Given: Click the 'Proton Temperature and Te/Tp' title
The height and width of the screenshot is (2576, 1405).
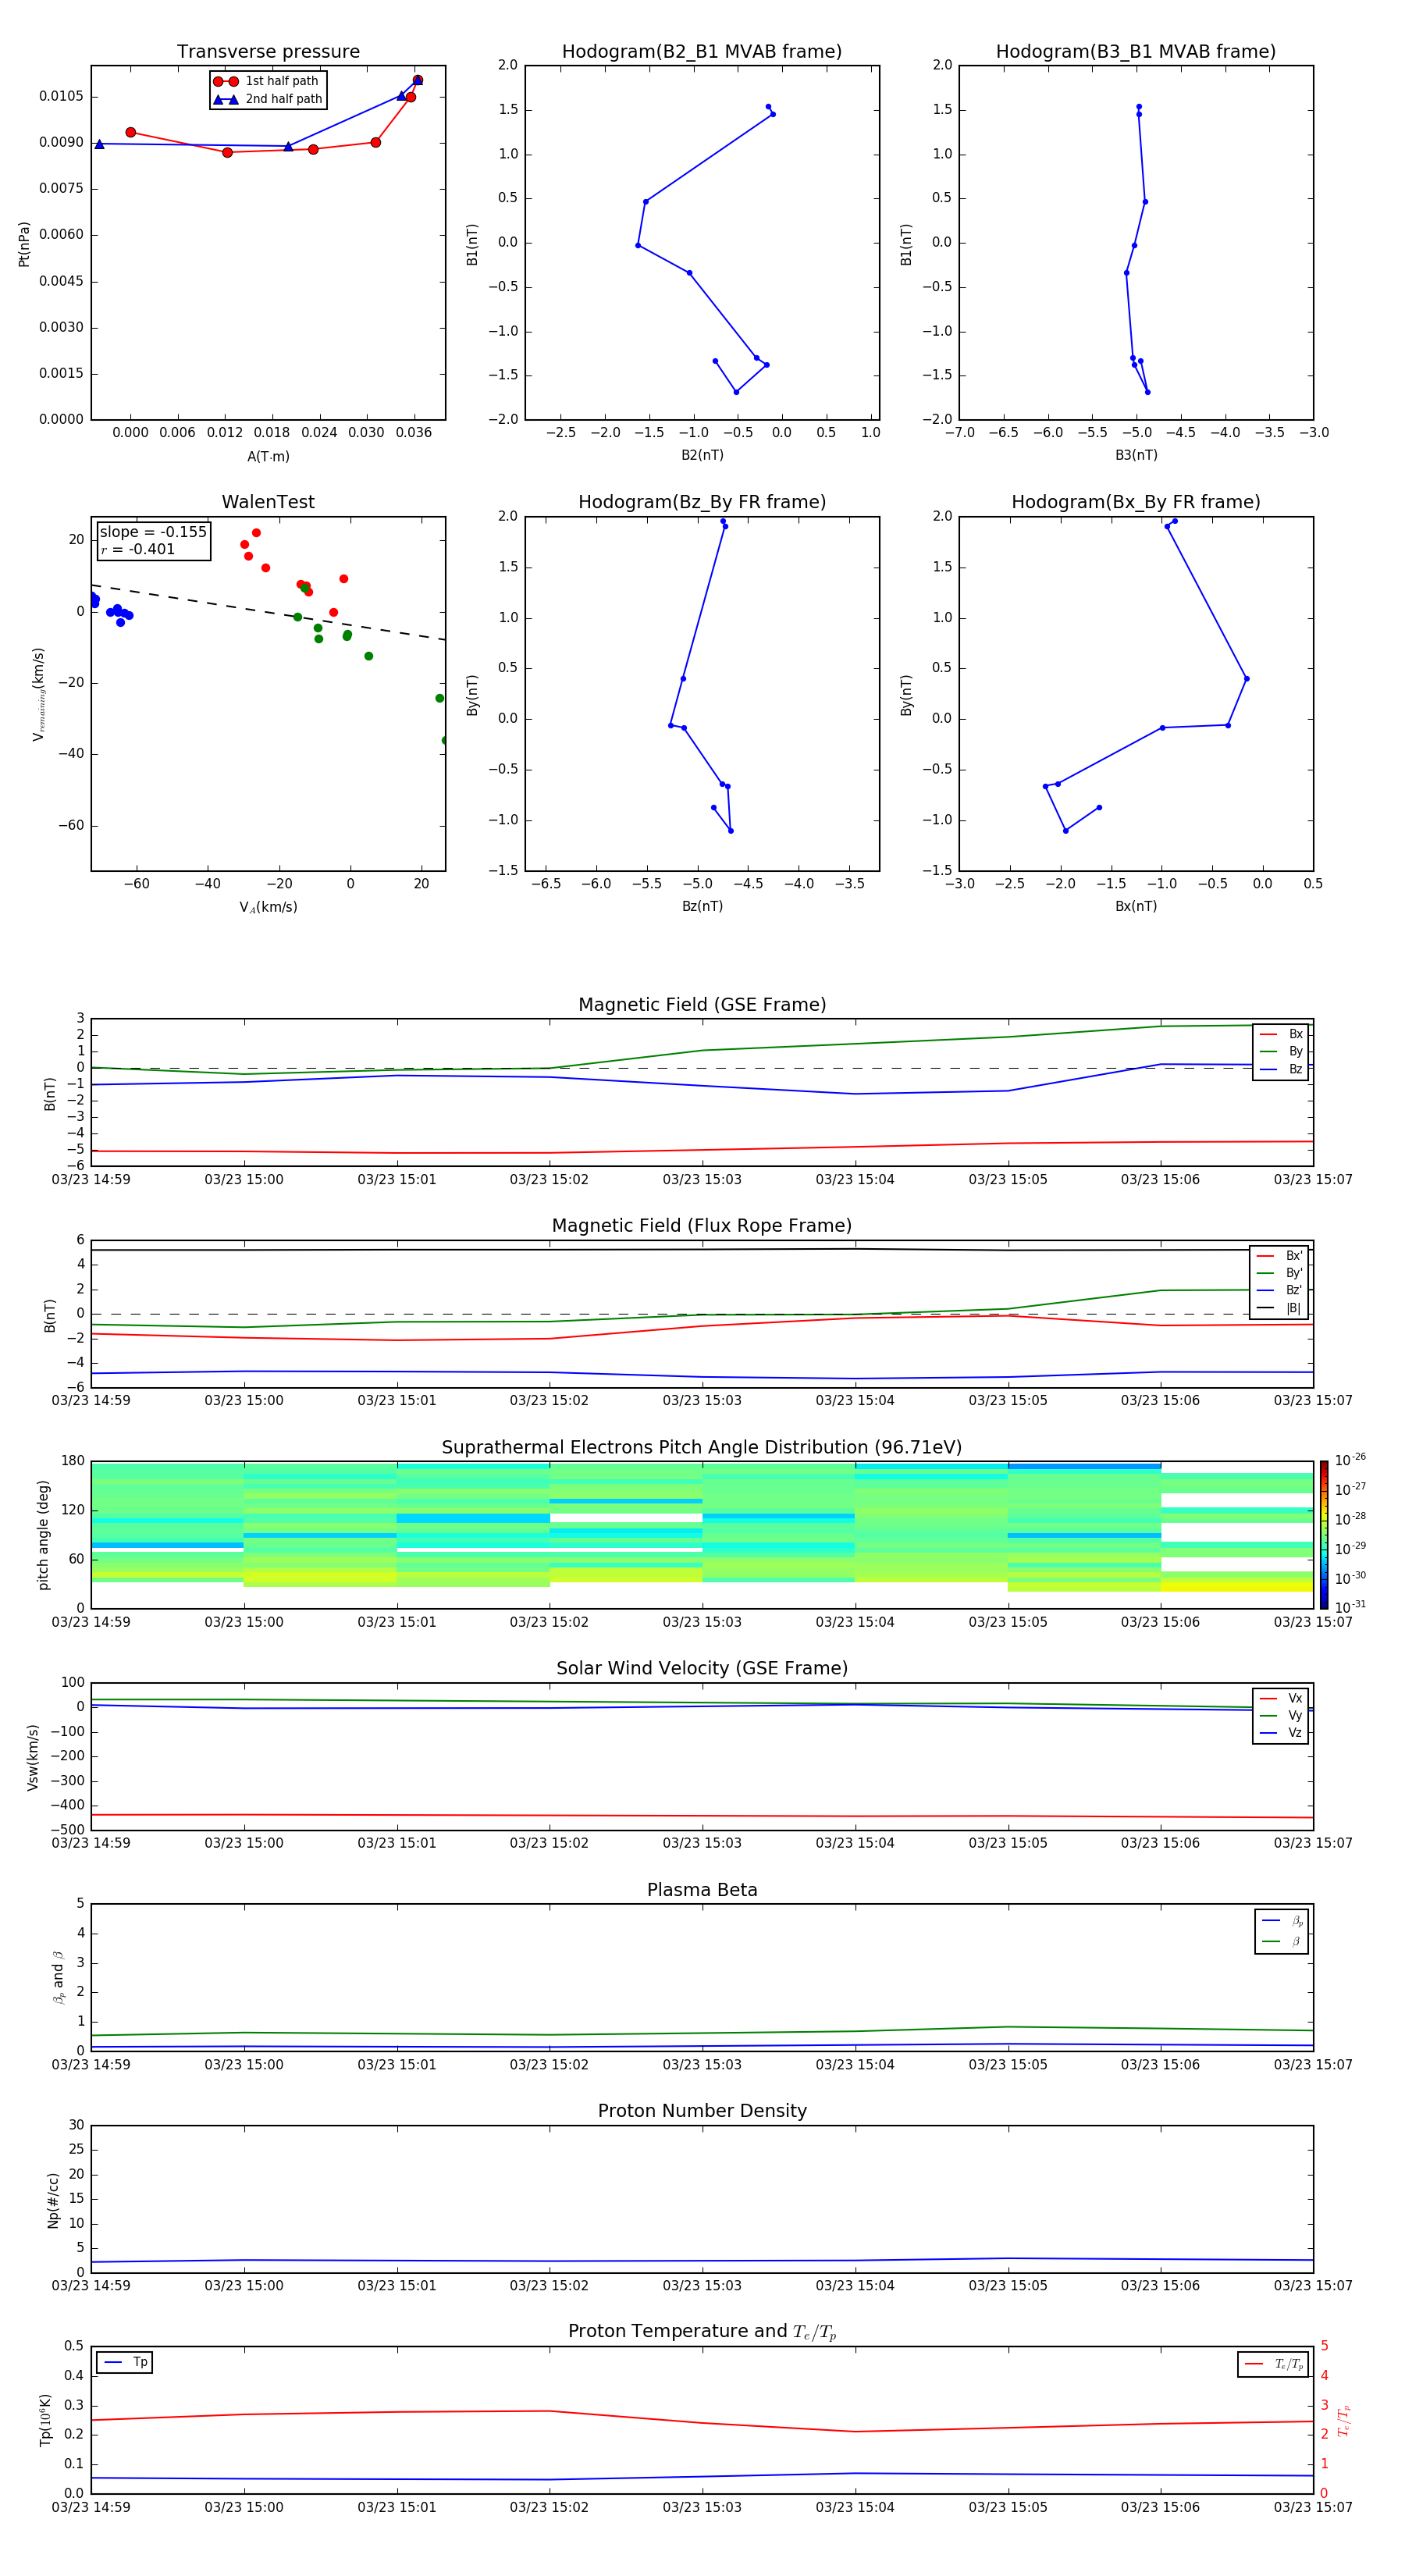Looking at the screenshot, I should (702, 2332).
